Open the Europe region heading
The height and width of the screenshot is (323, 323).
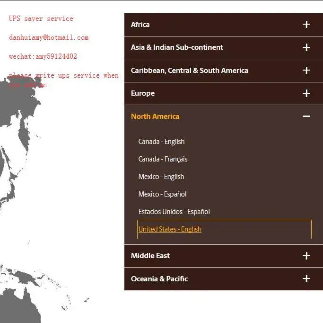pyautogui.click(x=143, y=93)
